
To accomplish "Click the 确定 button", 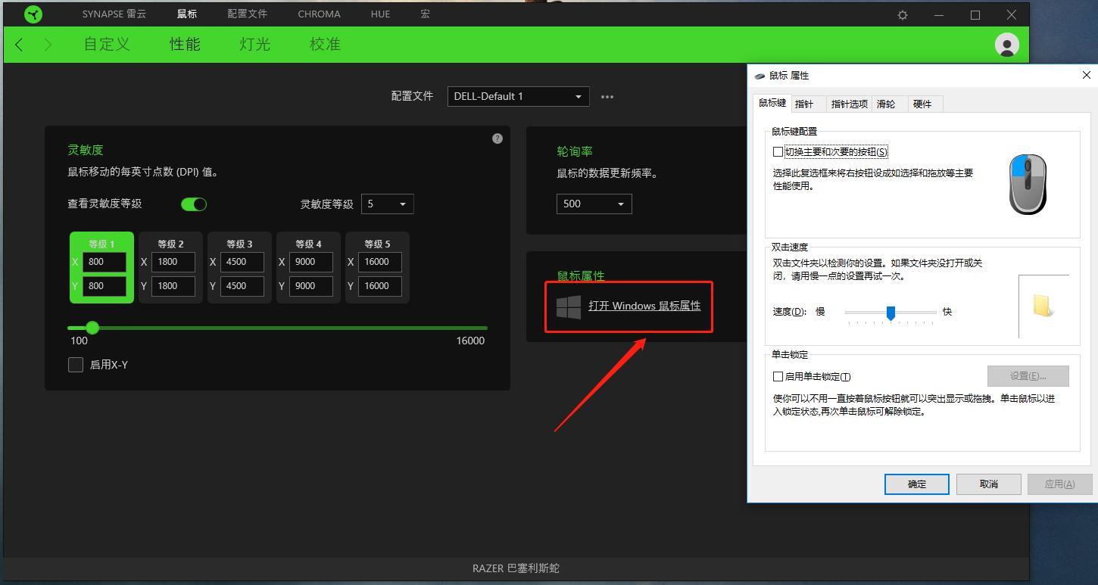I will click(x=916, y=484).
